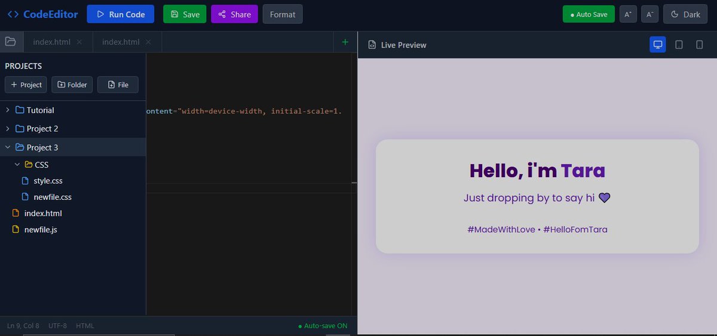Click the style.css file icon
This screenshot has height=336, width=717.
click(x=25, y=181)
